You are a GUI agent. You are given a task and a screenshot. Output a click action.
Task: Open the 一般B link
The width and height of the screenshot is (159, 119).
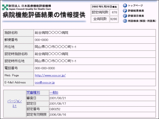click(54, 93)
